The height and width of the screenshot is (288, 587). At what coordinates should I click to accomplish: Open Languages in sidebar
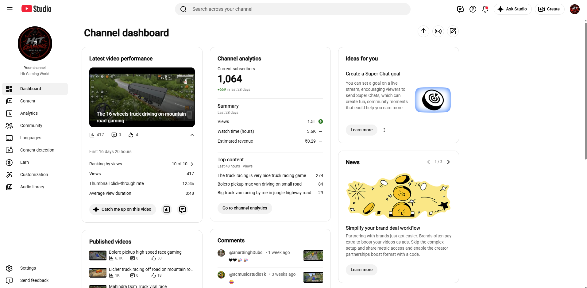tap(35, 138)
